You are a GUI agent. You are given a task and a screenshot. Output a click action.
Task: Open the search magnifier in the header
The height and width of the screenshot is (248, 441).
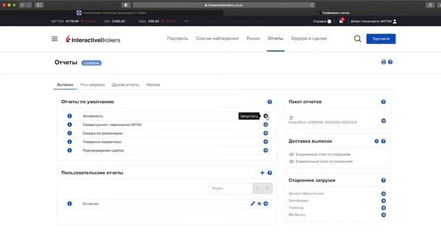(358, 39)
